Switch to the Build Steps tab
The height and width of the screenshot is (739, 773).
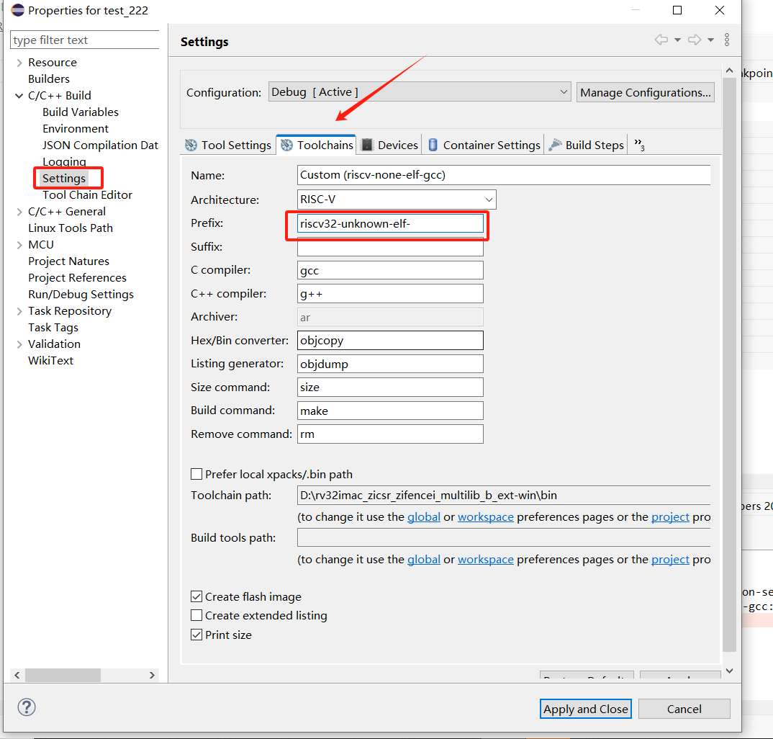pos(587,145)
